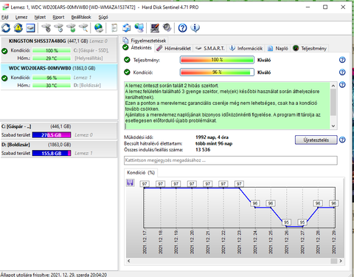
Task: Click the comment field Kattintson megjegyzés megadásához
Action: [231, 160]
